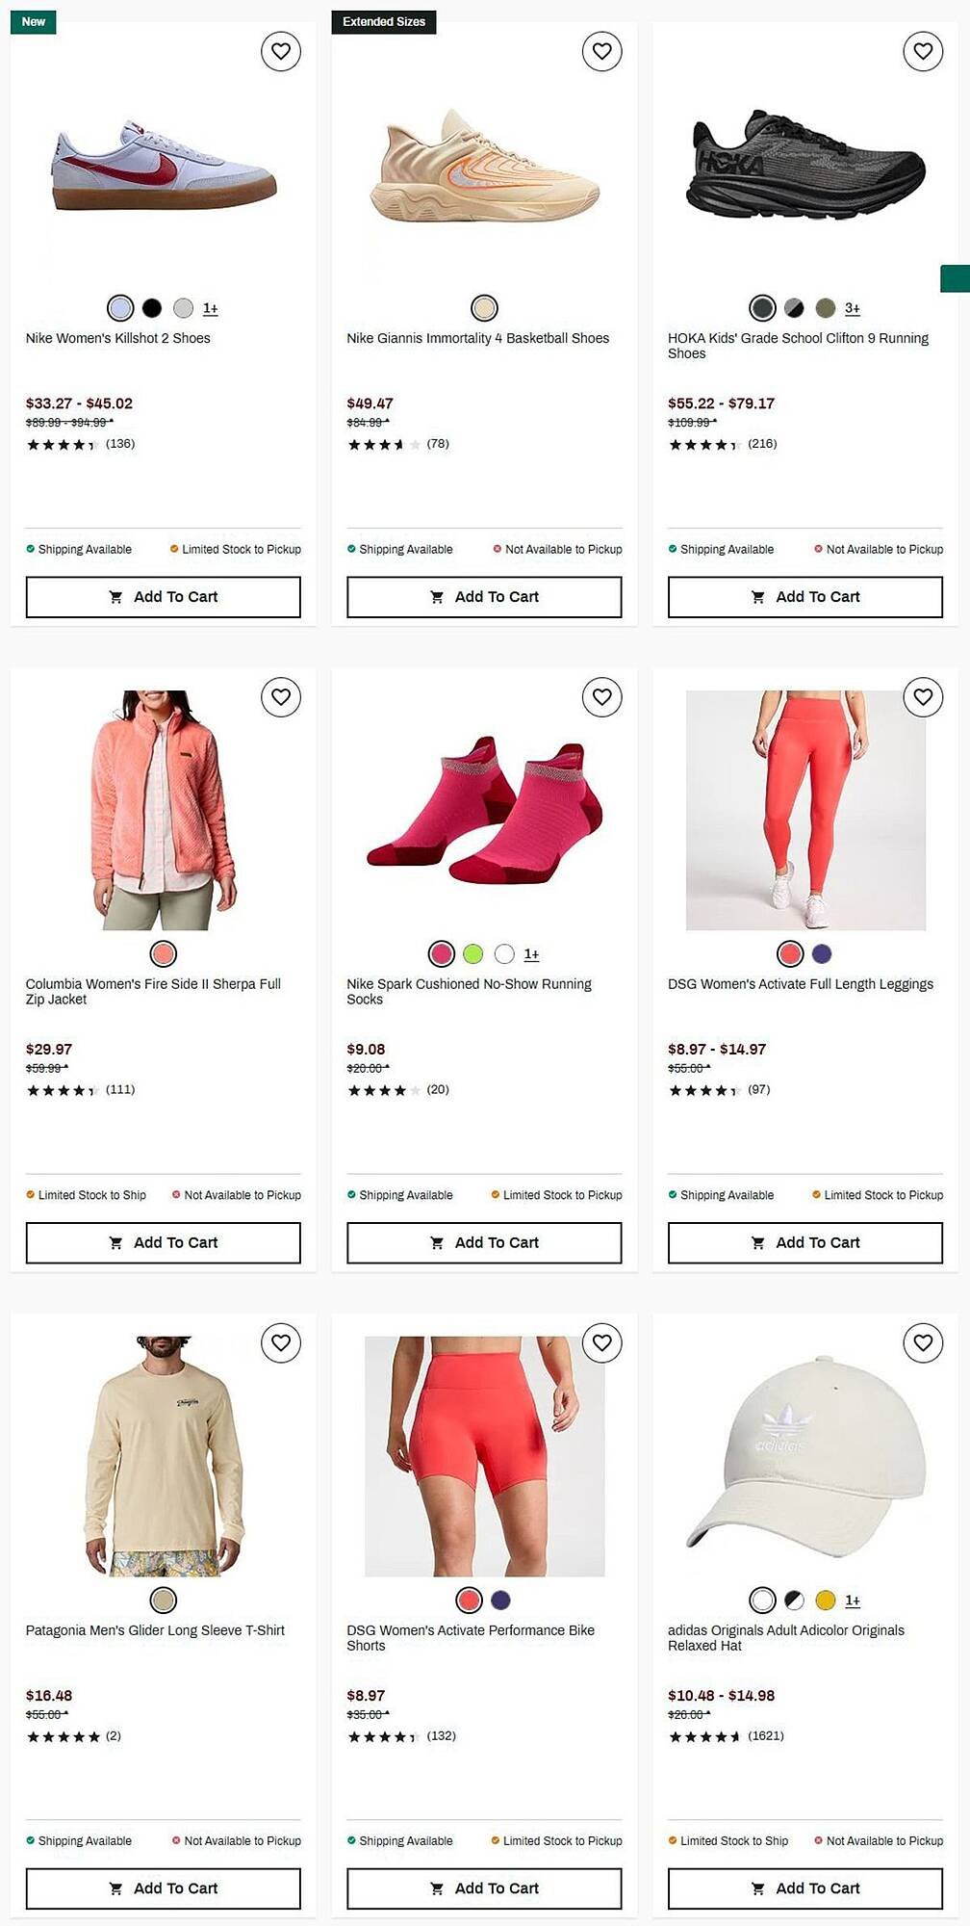Add DSG Performance Bike Shorts to cart
The image size is (970, 1926).
484,1888
